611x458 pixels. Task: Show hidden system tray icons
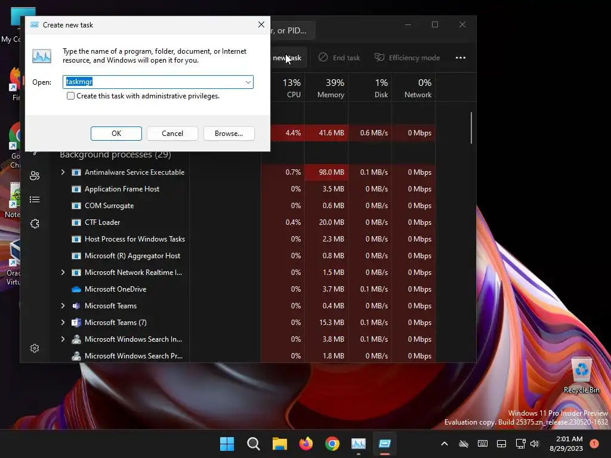pyautogui.click(x=444, y=444)
